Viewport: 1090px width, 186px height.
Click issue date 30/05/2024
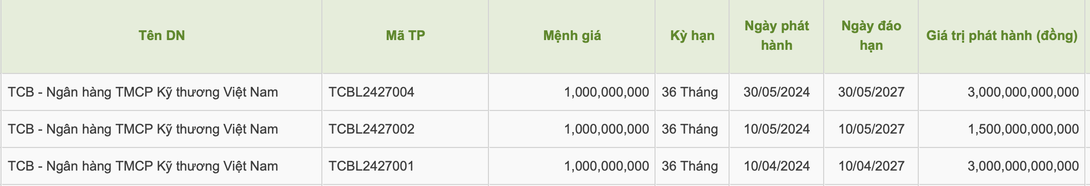(776, 92)
